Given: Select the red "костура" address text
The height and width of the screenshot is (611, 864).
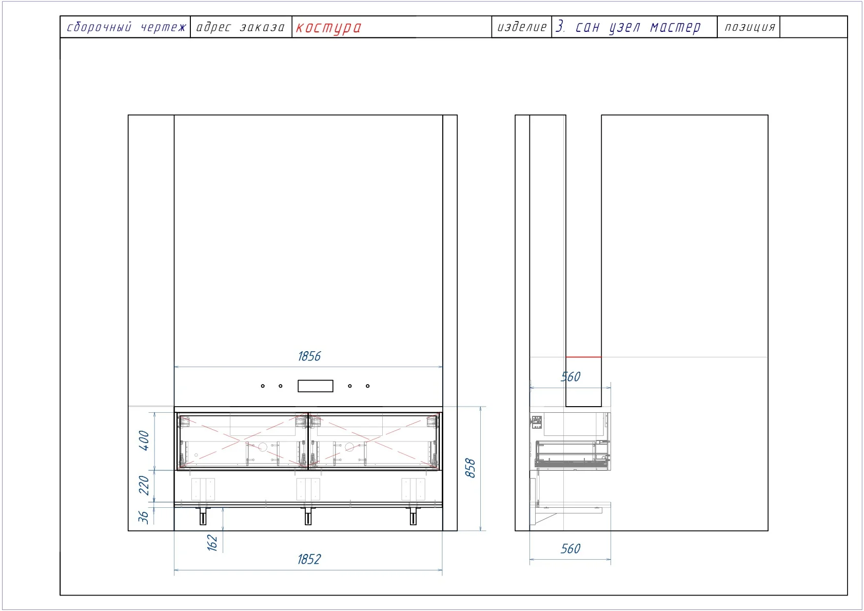Looking at the screenshot, I should click(328, 27).
